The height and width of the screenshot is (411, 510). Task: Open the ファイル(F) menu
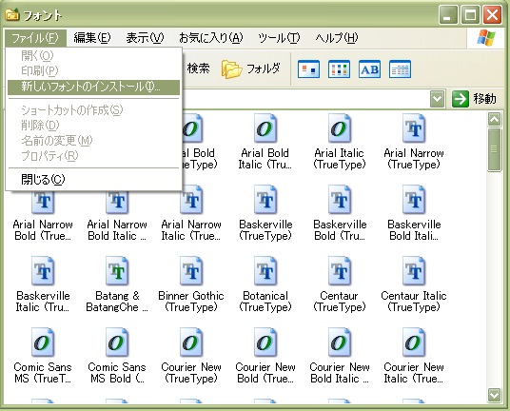(x=35, y=38)
